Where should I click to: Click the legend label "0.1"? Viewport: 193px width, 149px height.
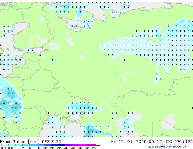[x=3, y=148]
